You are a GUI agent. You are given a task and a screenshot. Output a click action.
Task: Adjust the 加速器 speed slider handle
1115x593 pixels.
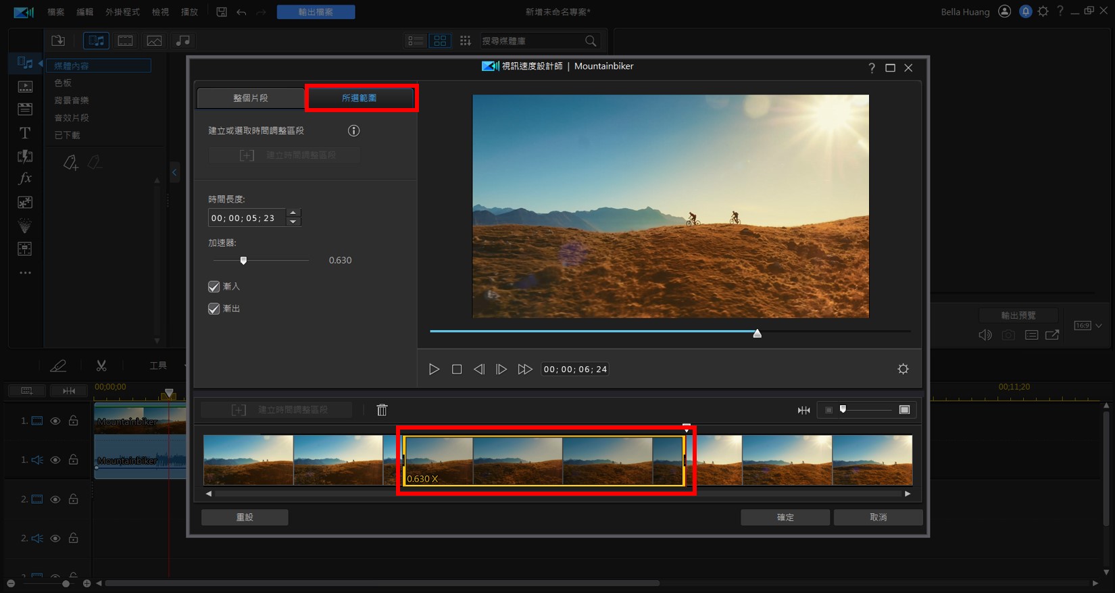pos(244,260)
